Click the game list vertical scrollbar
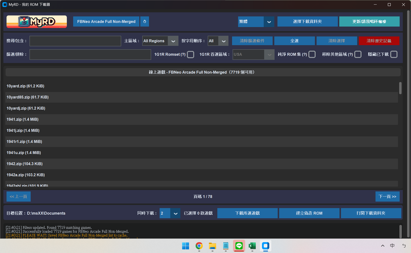Viewport: 411px width, 253px height. 400,88
